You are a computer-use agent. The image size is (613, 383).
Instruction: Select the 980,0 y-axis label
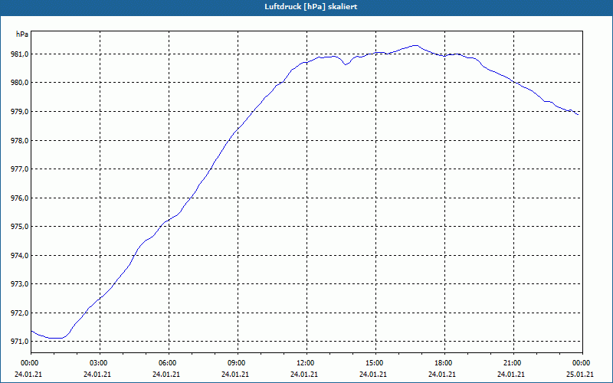pyautogui.click(x=20, y=83)
